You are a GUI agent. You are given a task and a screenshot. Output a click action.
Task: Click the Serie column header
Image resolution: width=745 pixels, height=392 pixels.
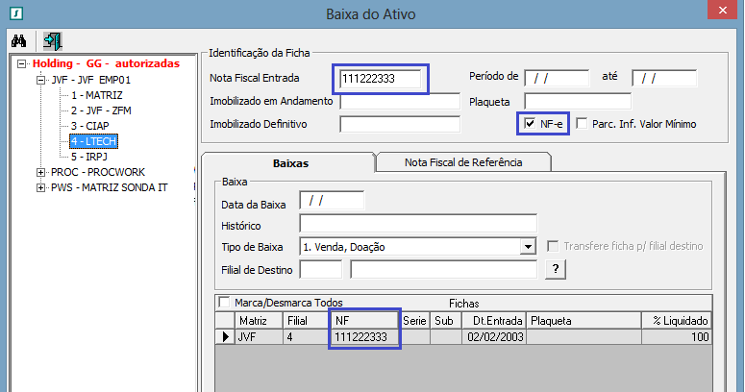point(414,321)
